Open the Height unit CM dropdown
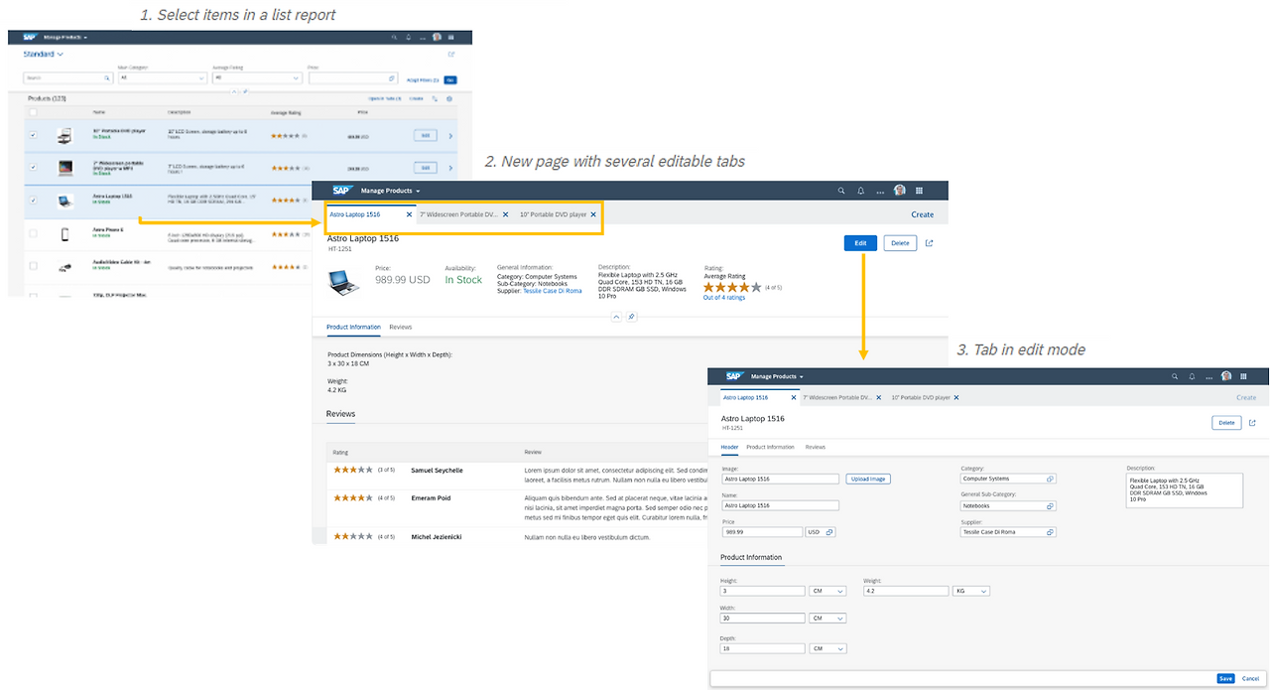This screenshot has width=1270, height=690. click(828, 591)
